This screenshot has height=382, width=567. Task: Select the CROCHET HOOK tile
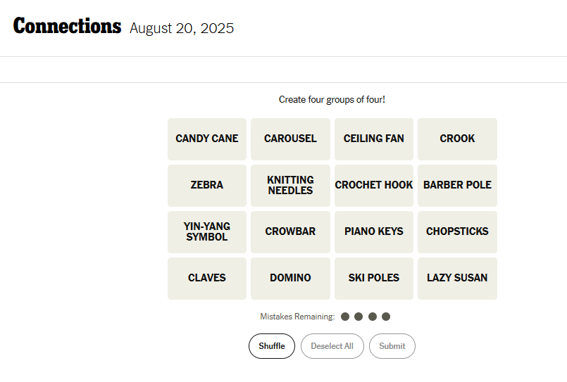tap(374, 185)
